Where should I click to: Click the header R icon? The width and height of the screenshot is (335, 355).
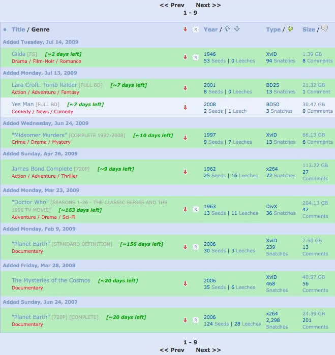click(195, 29)
